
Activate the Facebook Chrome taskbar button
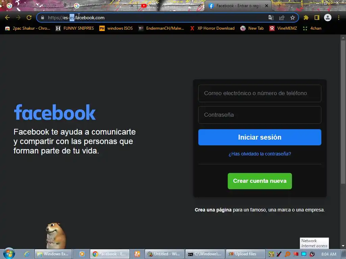pos(110,254)
